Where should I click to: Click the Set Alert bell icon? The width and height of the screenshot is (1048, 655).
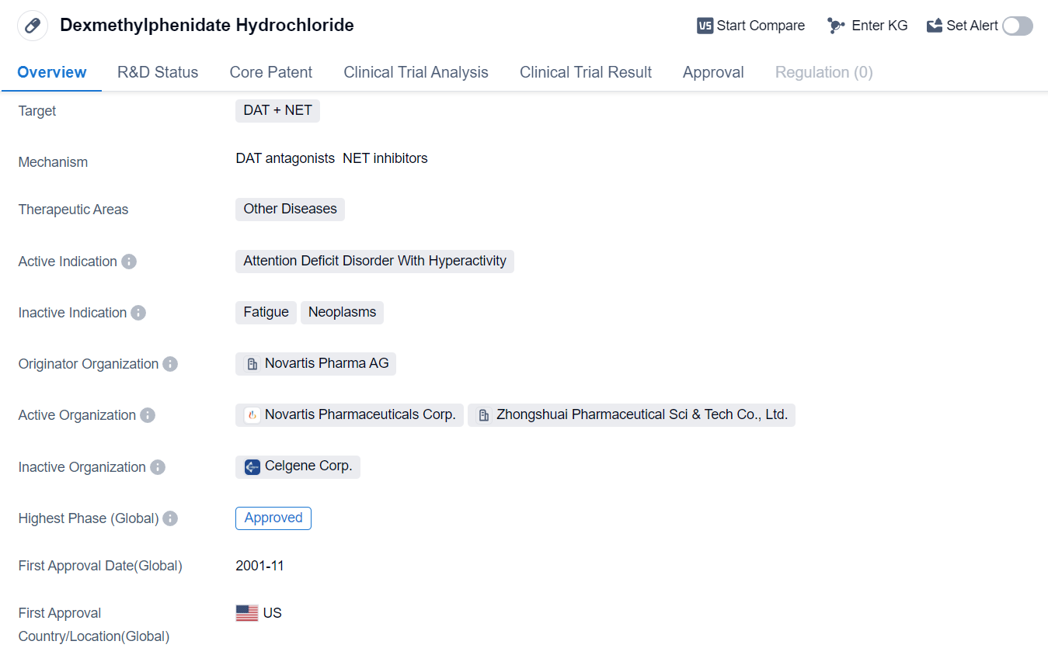(935, 26)
